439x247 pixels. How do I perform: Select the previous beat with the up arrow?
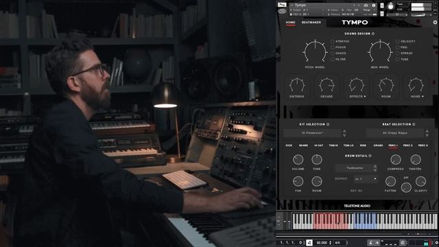427,131
